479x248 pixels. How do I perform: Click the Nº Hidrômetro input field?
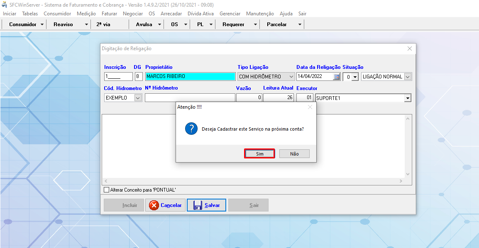click(190, 98)
